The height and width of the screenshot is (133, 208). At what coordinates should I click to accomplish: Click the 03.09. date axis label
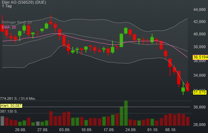[x=65, y=130]
